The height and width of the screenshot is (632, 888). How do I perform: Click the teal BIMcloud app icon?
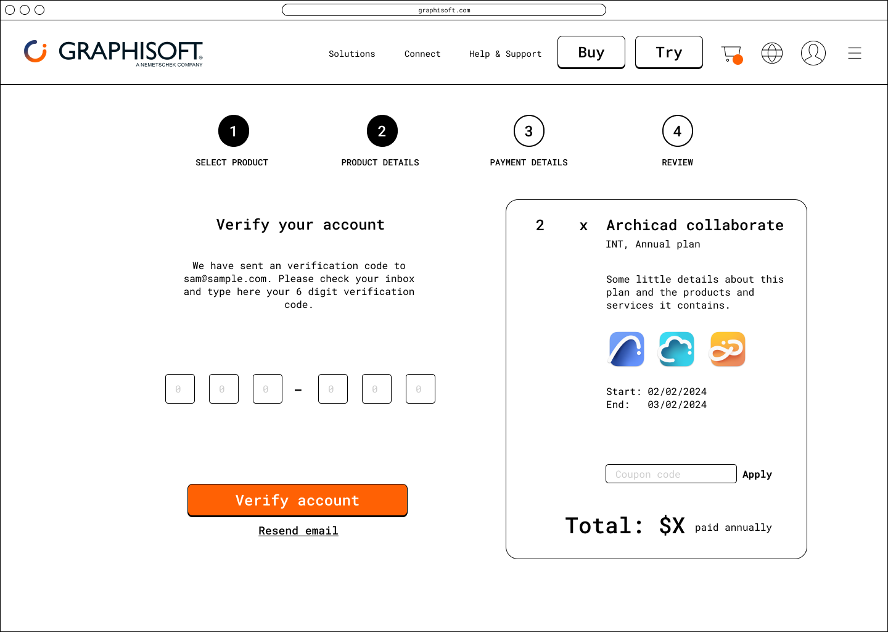click(x=676, y=349)
